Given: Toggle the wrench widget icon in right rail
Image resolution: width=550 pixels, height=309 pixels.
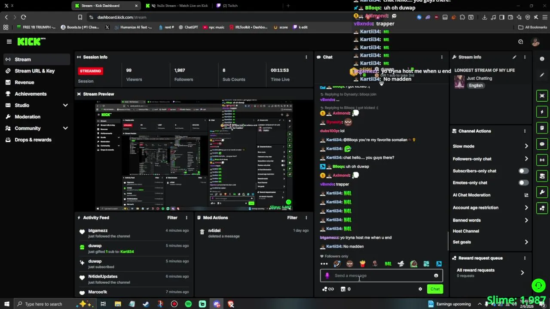Looking at the screenshot, I should [x=542, y=192].
